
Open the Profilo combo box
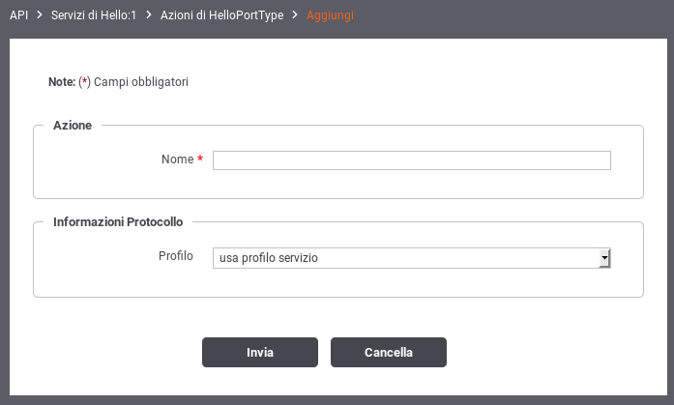click(412, 258)
